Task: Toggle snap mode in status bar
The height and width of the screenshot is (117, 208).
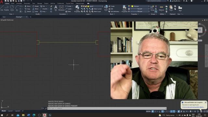Action: tap(155, 111)
